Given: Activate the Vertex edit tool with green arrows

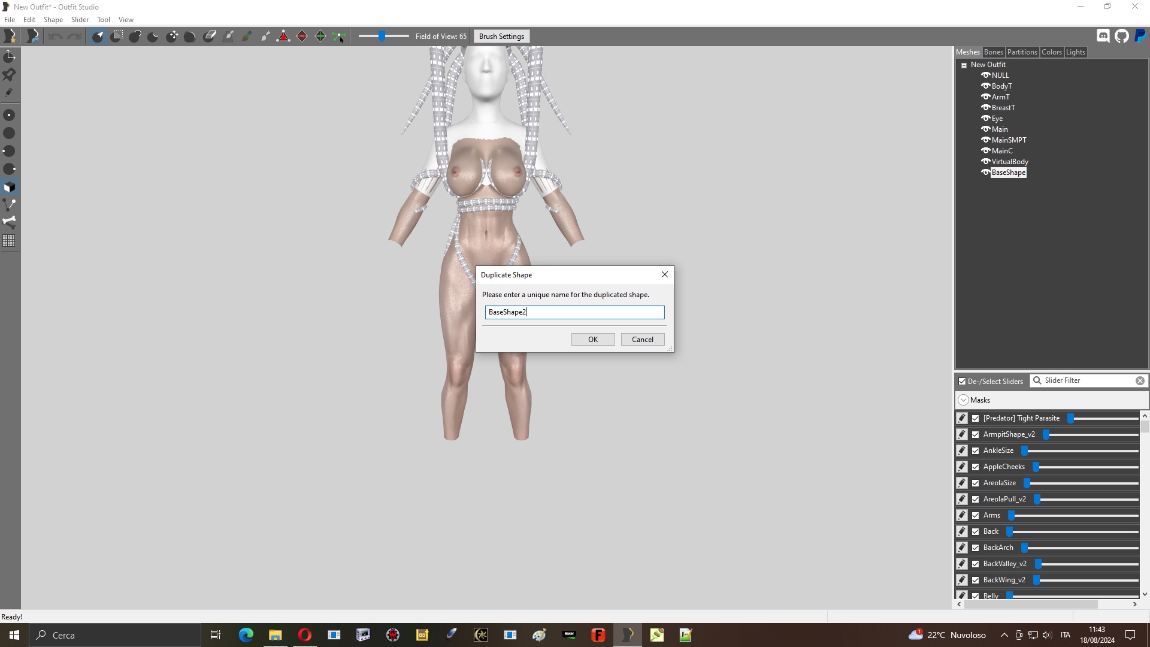Looking at the screenshot, I should 320,37.
